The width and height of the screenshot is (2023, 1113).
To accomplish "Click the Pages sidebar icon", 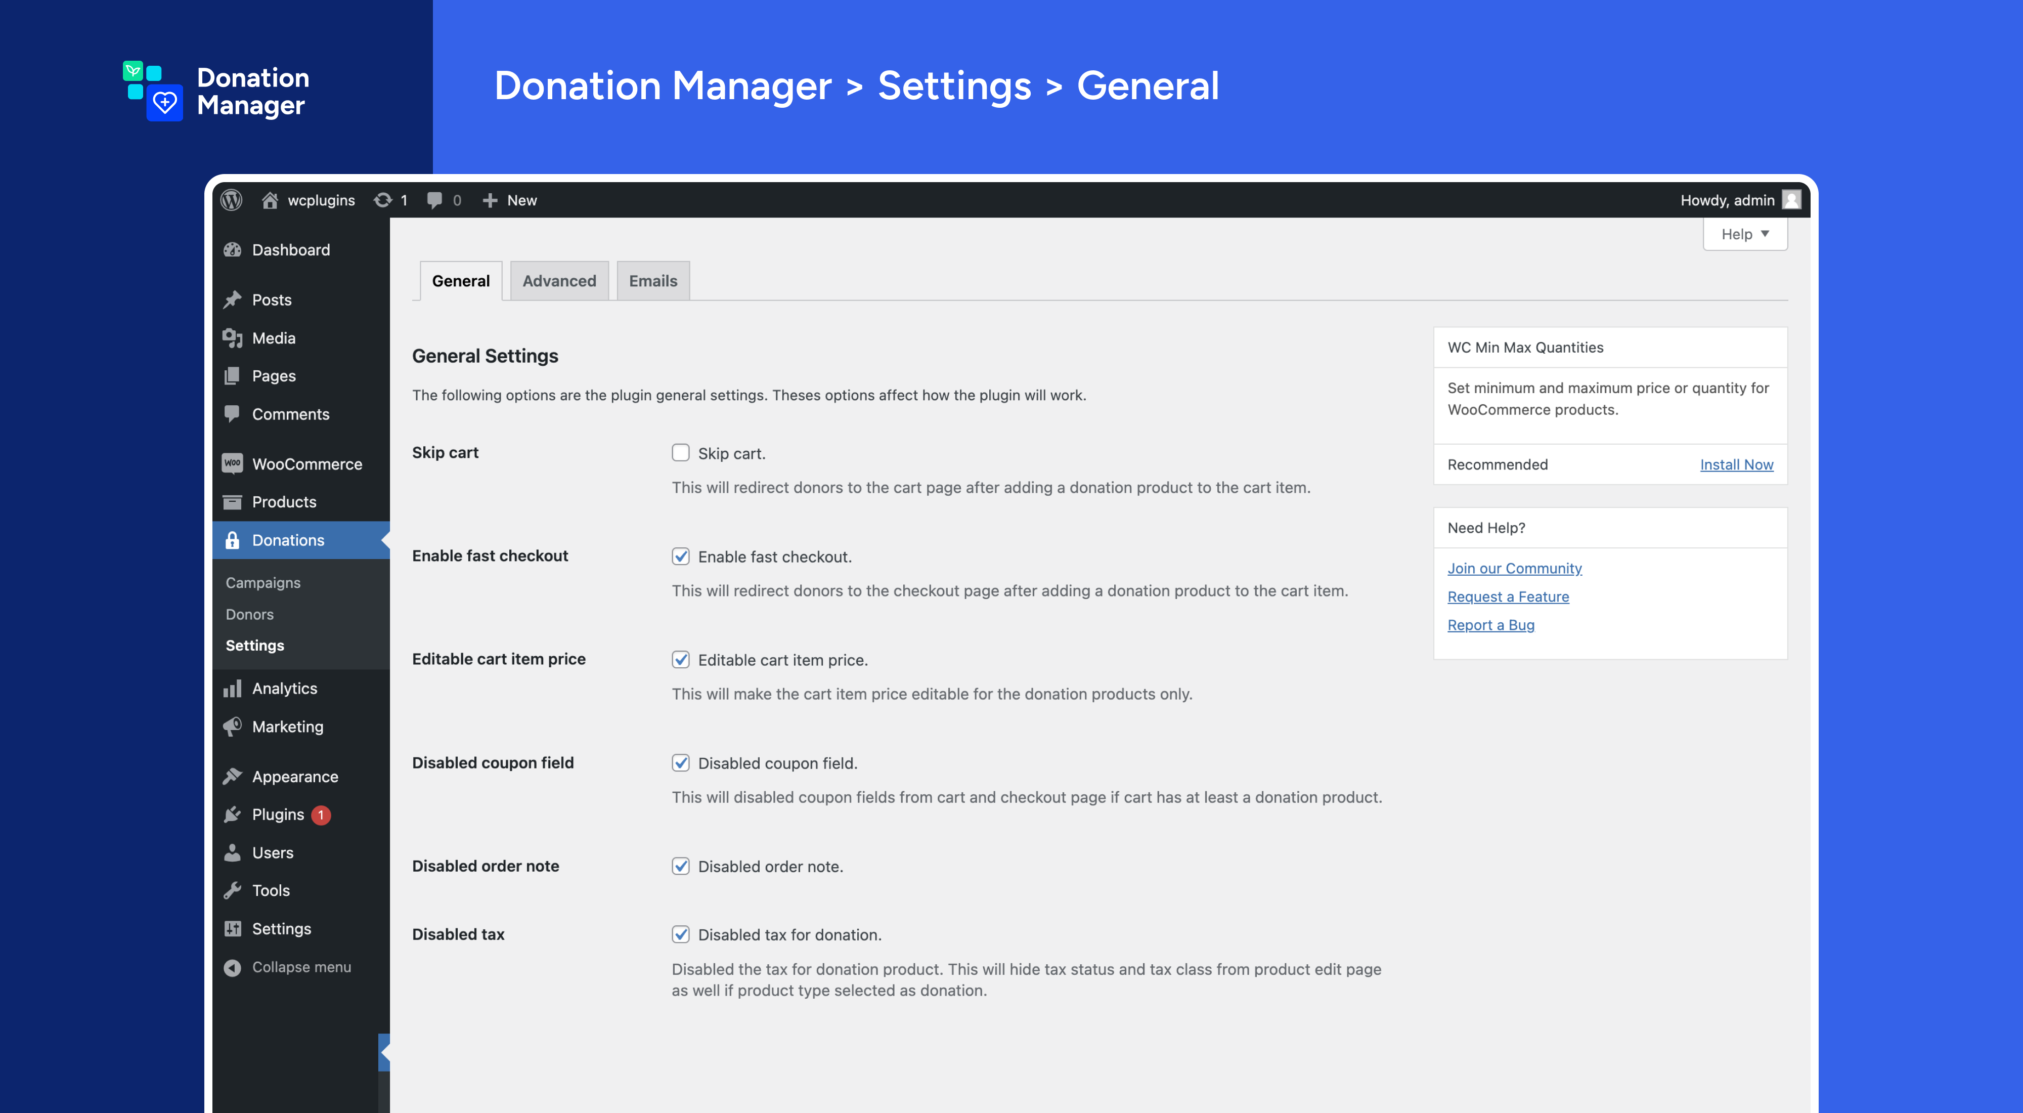I will pos(233,375).
